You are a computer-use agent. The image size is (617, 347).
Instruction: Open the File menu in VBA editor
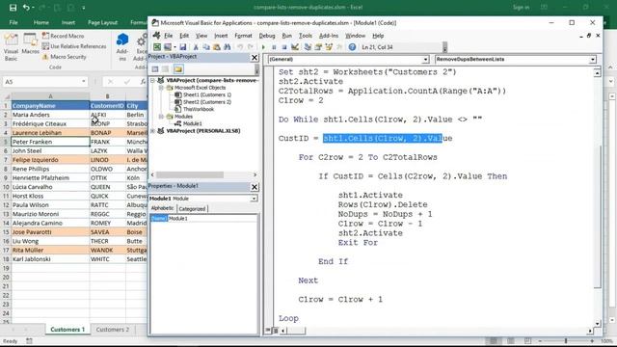(168, 36)
